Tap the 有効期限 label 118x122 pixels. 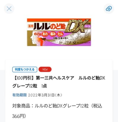point(19,95)
